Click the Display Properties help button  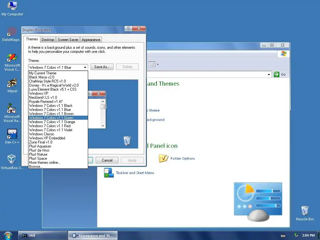[128, 28]
